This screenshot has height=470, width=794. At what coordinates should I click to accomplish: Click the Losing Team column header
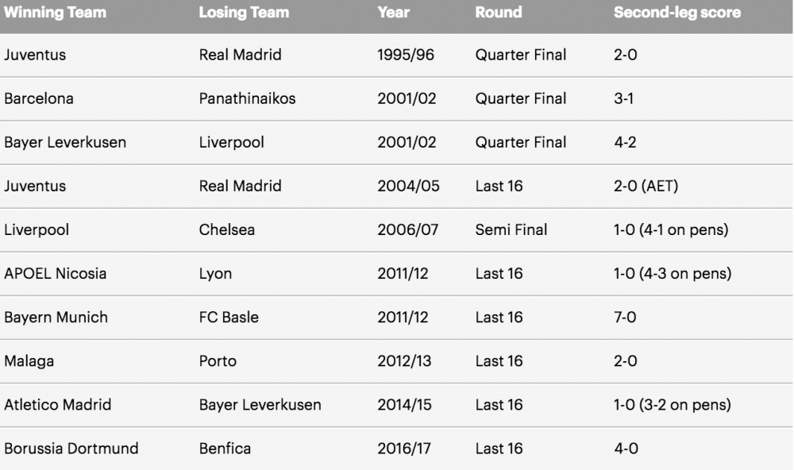pos(244,13)
